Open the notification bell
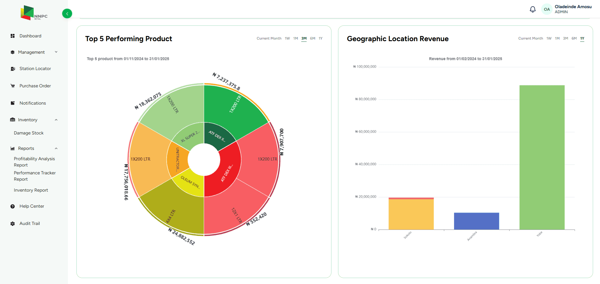Screen dimensions: 600x284 pos(532,9)
